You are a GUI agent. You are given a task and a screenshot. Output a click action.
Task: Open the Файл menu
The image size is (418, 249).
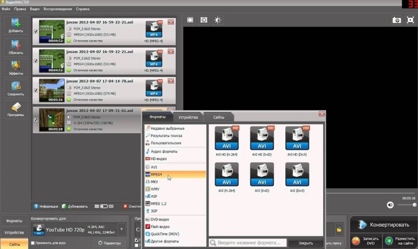click(6, 9)
